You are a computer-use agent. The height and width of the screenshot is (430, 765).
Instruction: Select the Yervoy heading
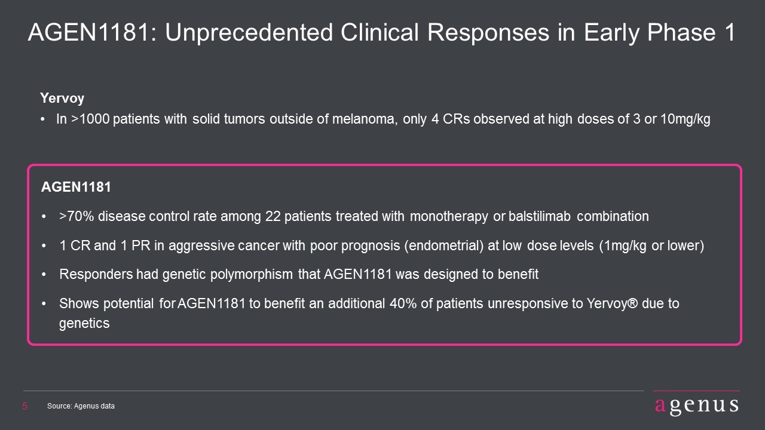[x=62, y=98]
